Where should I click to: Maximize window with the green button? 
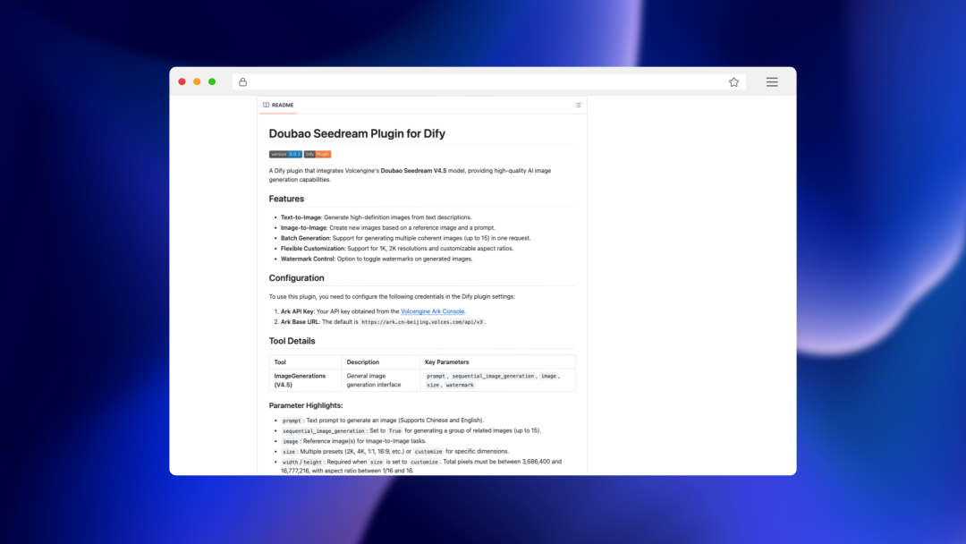coord(212,81)
